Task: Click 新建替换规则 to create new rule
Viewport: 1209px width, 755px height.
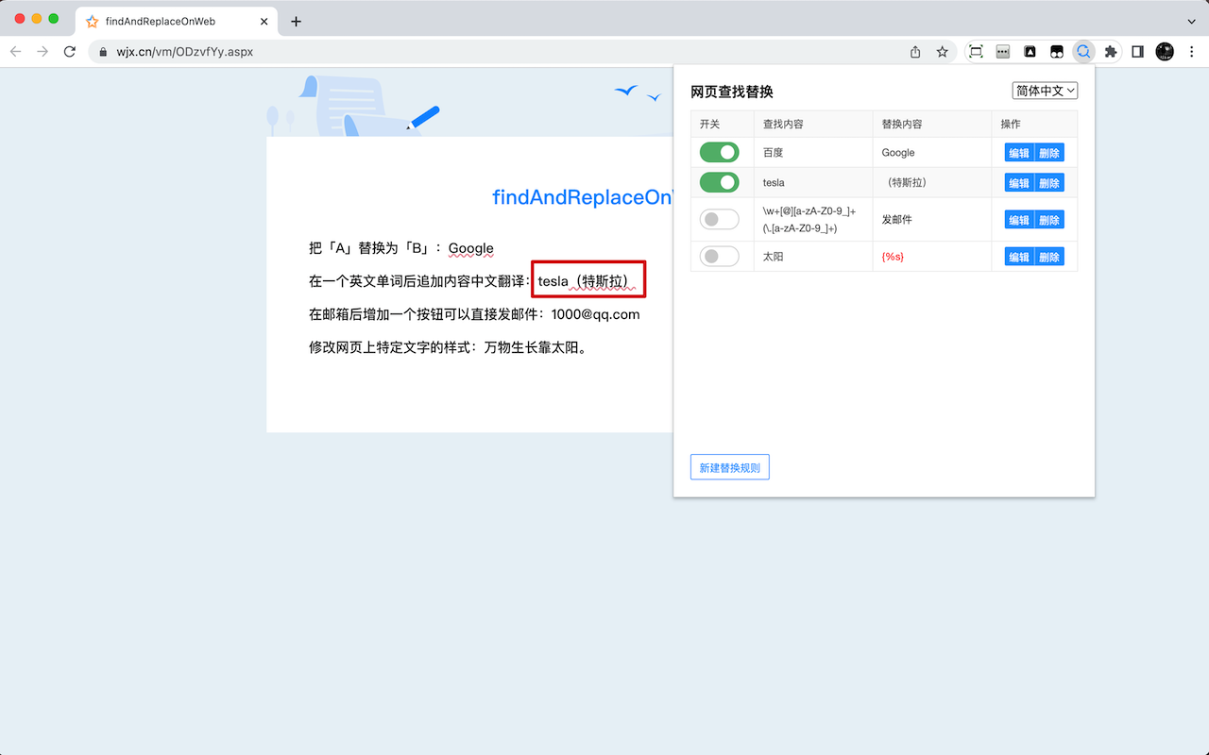Action: [729, 466]
